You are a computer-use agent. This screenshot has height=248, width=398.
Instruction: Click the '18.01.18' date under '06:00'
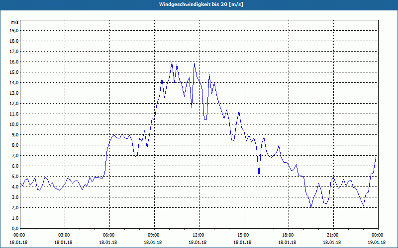pyautogui.click(x=108, y=243)
